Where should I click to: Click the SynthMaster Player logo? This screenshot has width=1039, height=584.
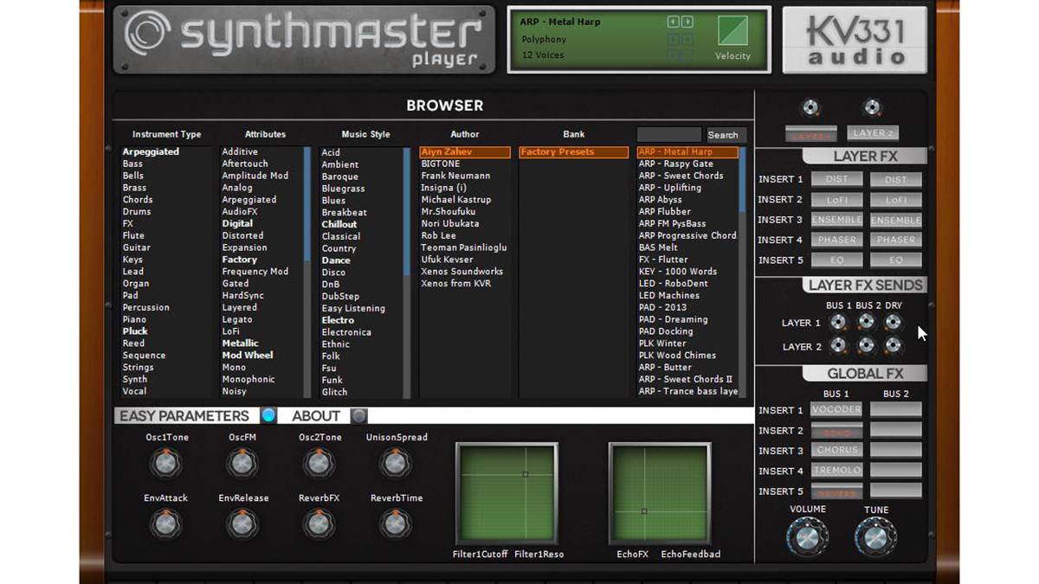304,40
